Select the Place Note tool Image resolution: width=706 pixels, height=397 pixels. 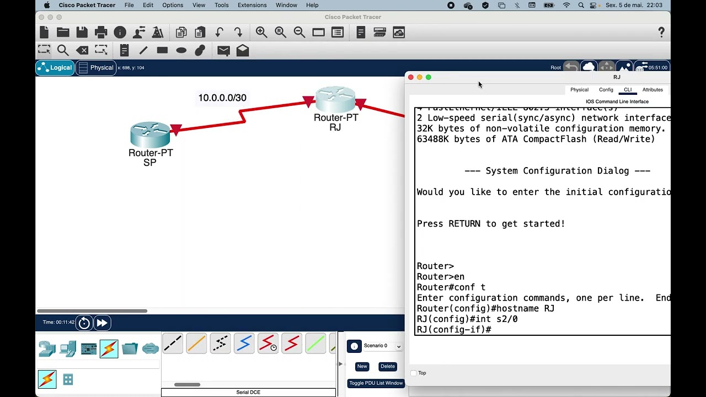124,50
